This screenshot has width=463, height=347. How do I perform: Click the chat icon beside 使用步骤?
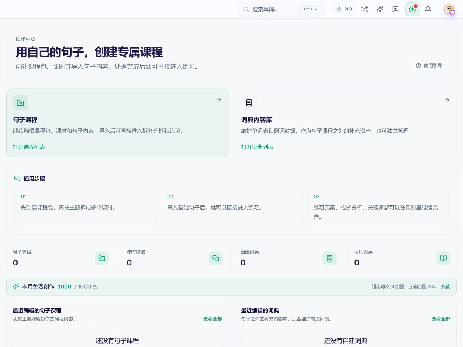[x=17, y=178]
